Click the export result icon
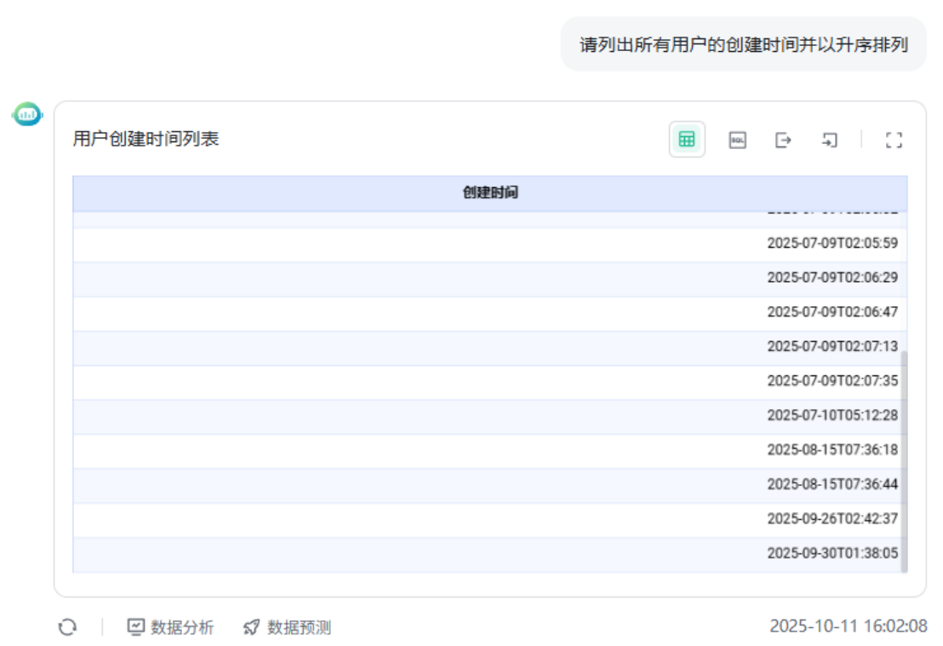This screenshot has height=646, width=943. pyautogui.click(x=783, y=140)
